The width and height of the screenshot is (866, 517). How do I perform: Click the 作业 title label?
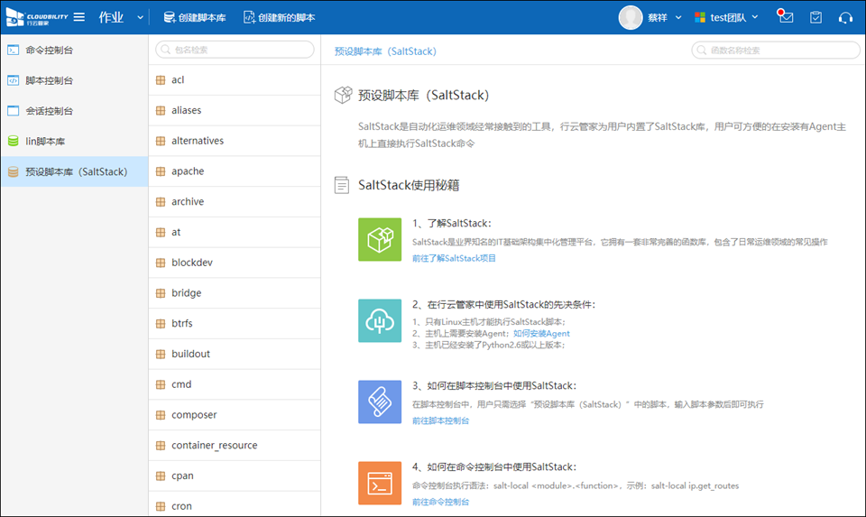tap(111, 18)
